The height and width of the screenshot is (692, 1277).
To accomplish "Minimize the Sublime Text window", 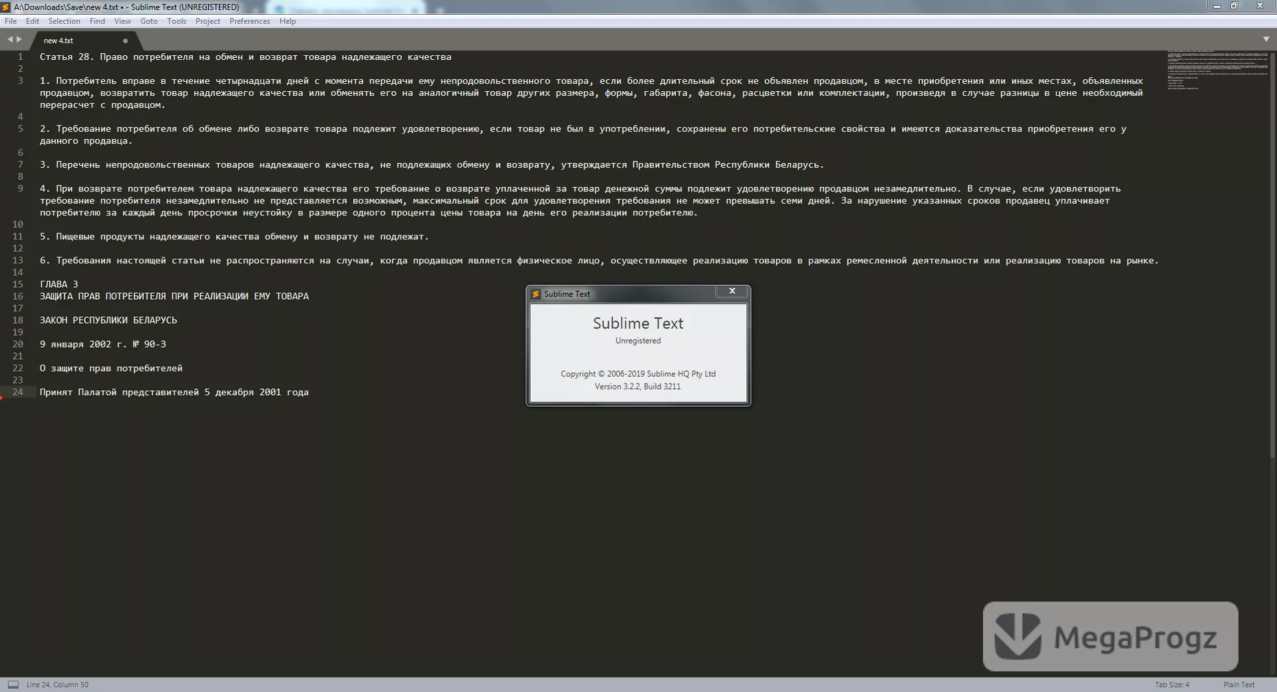I will (1217, 6).
